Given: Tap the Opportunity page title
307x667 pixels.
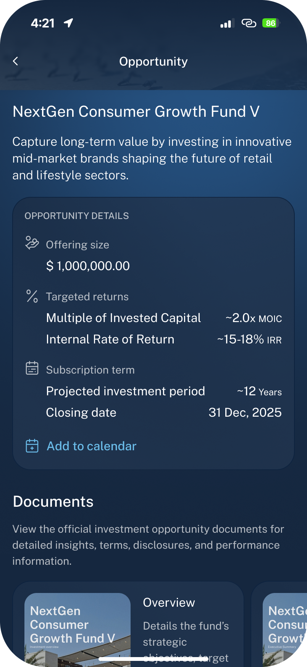Looking at the screenshot, I should click(153, 61).
